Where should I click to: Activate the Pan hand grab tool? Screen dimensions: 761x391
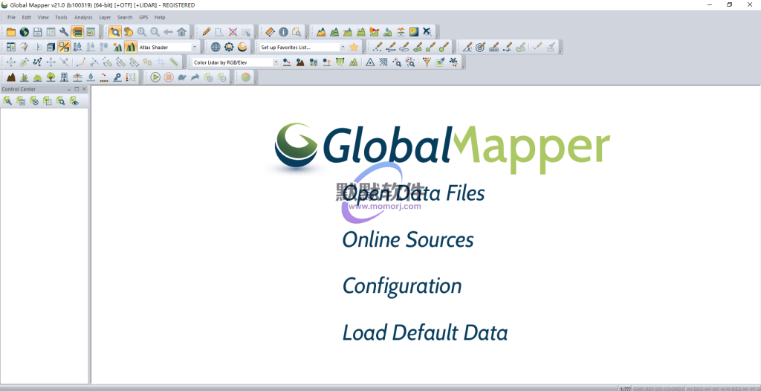coord(128,32)
